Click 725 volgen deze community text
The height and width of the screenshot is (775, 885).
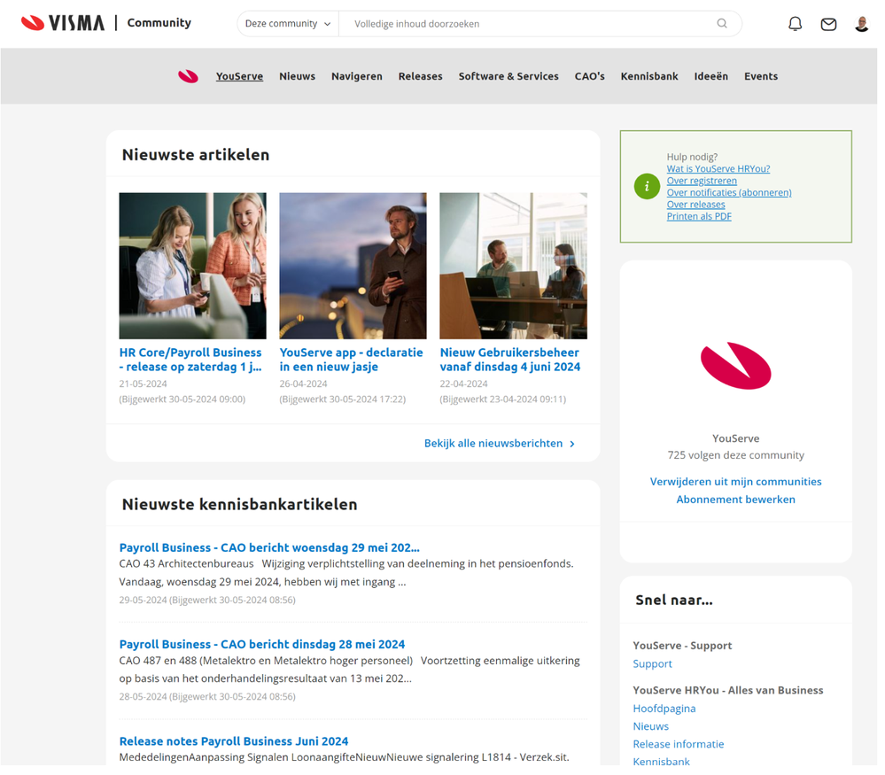[x=735, y=455]
